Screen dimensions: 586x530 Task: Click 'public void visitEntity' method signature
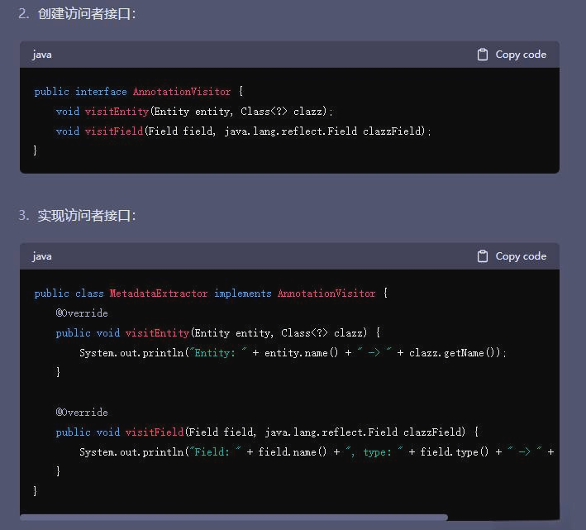pos(218,333)
